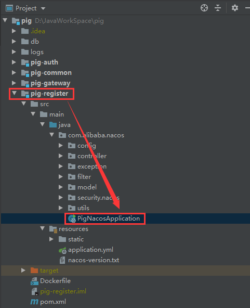The image size is (250, 308).
Task: Click the controller package icon
Action: click(72, 156)
